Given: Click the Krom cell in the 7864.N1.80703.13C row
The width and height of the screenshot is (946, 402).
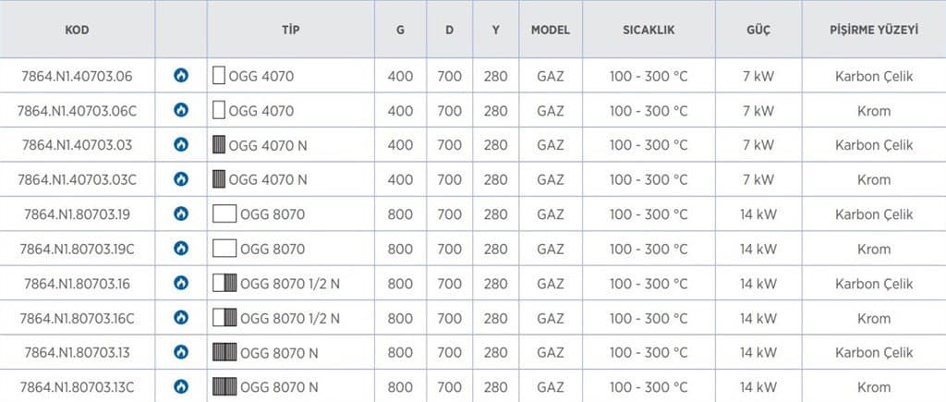Looking at the screenshot, I should pos(873,387).
